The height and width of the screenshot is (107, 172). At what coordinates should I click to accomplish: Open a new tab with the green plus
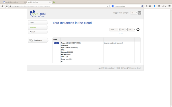(x=54, y=2)
